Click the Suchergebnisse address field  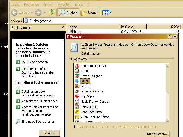click(103, 21)
